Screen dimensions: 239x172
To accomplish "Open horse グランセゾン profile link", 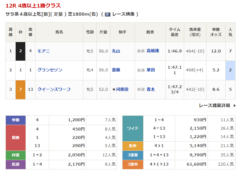I will 50,70.
